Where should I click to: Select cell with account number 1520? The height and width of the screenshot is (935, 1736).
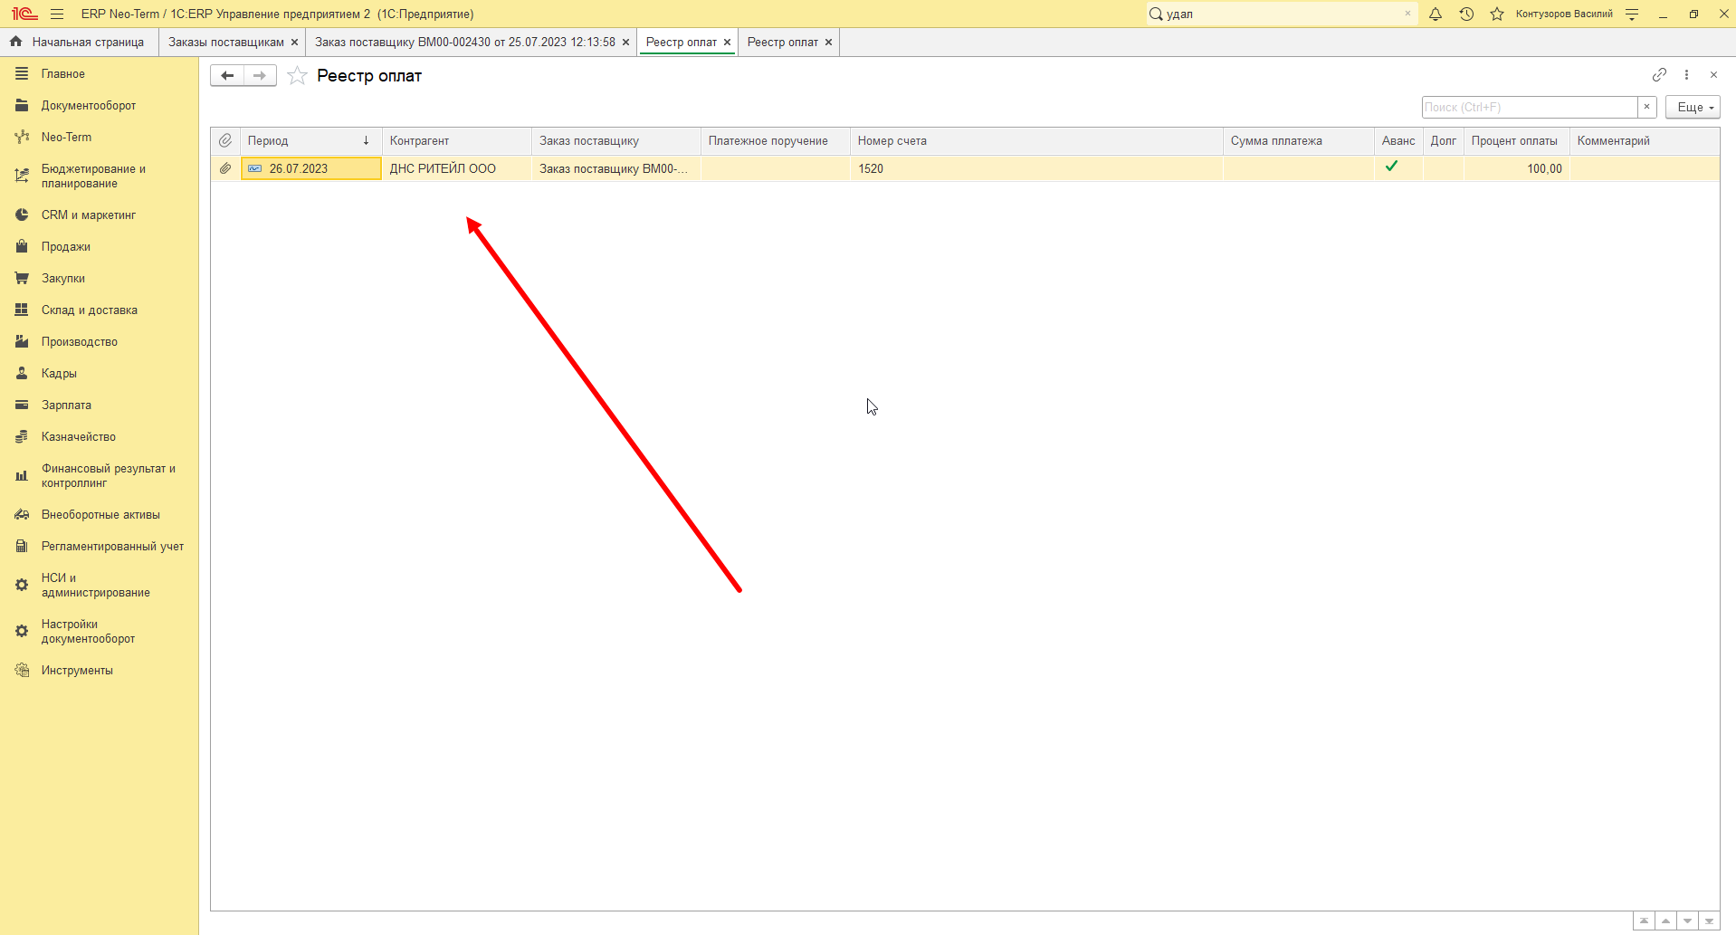click(1036, 168)
